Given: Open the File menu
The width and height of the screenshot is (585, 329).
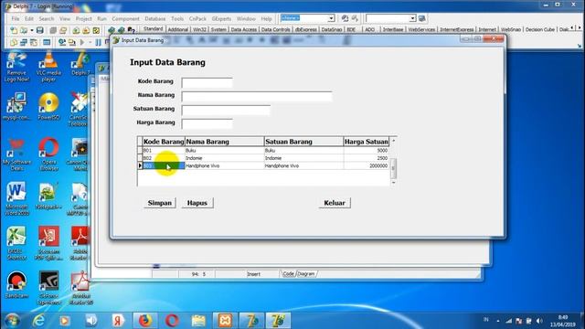Looking at the screenshot, I should click(x=16, y=18).
